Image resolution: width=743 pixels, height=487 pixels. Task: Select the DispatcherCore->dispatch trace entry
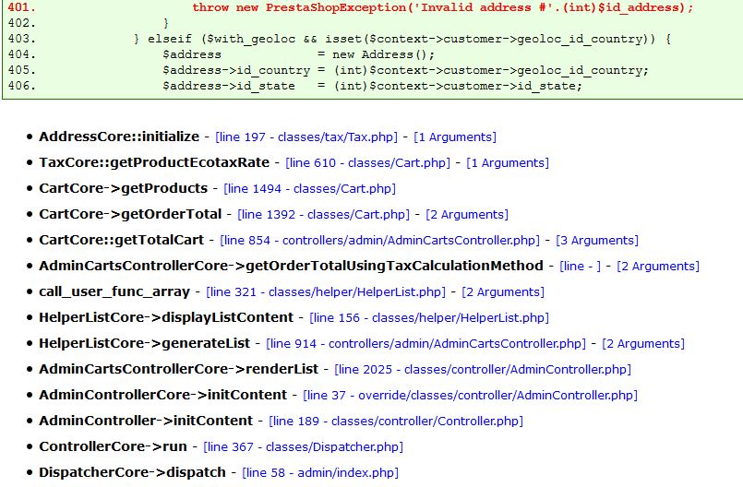pos(132,472)
